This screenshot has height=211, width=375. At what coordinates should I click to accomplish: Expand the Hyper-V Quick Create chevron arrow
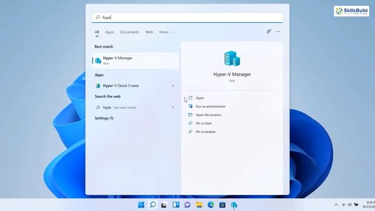coord(173,86)
